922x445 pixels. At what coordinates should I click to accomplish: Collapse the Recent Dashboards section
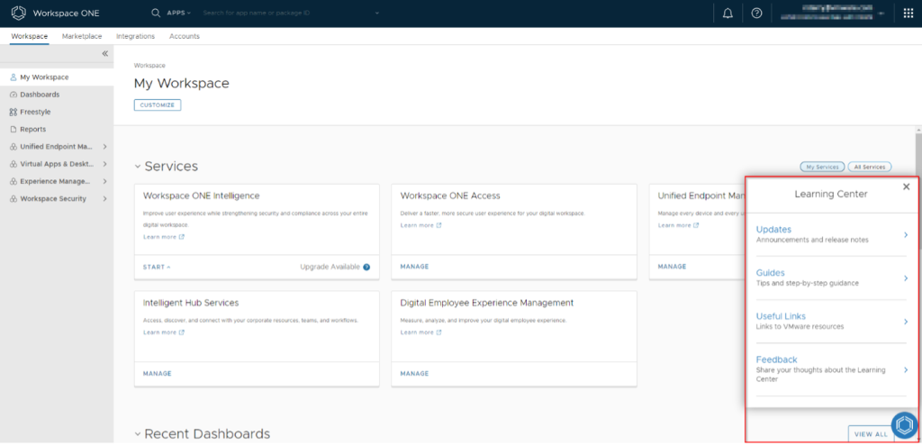[138, 434]
